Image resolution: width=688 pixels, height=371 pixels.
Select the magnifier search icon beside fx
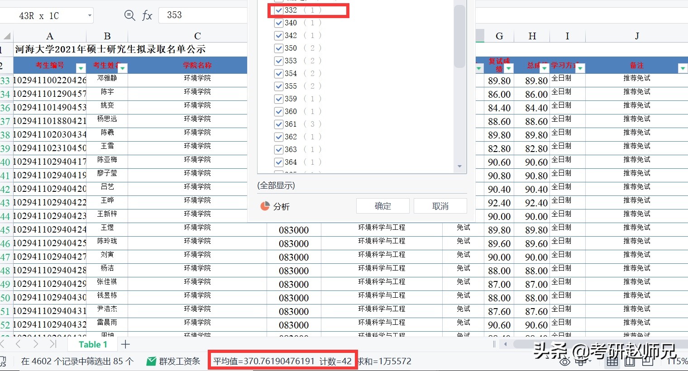pos(129,15)
